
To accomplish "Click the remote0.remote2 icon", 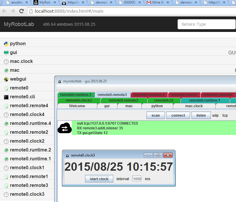I will pos(6,132).
